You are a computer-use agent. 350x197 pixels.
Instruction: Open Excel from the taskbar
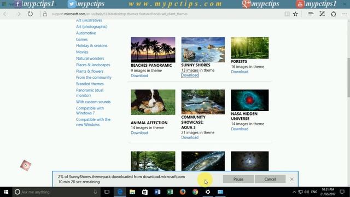tap(170, 192)
